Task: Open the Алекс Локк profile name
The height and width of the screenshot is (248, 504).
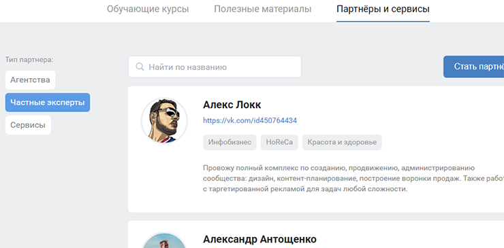Action: click(232, 105)
